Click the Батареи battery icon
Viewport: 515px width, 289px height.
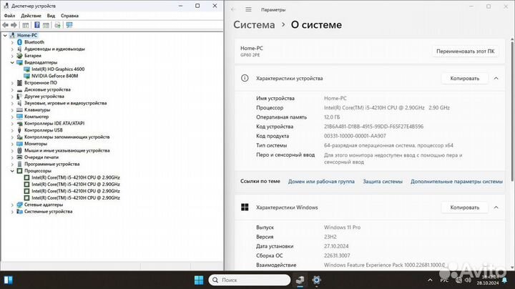click(x=19, y=56)
